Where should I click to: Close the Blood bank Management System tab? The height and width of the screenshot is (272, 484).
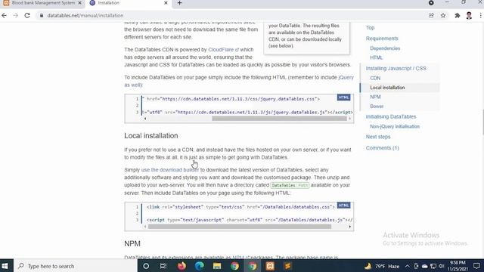pyautogui.click(x=79, y=3)
